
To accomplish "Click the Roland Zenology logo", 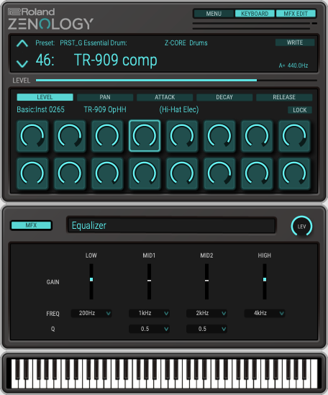I will coord(50,19).
